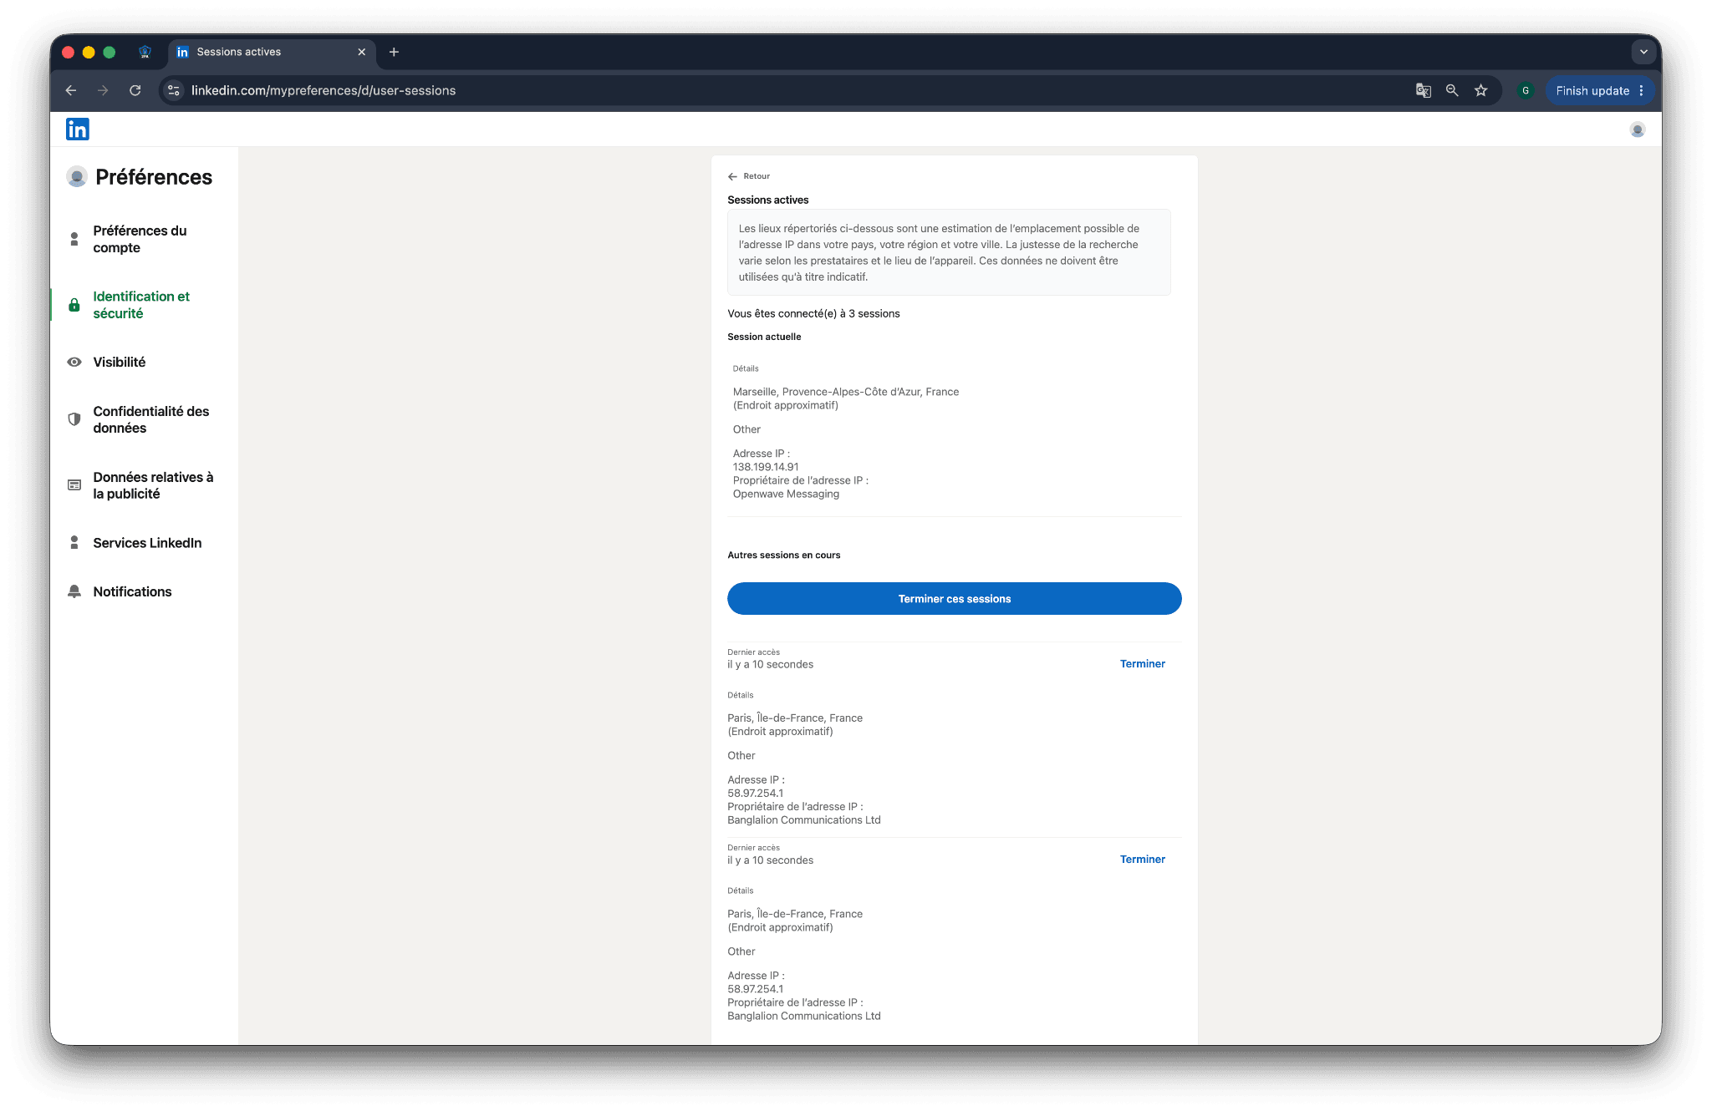
Task: Open Confidentialité des données settings
Action: pos(151,419)
